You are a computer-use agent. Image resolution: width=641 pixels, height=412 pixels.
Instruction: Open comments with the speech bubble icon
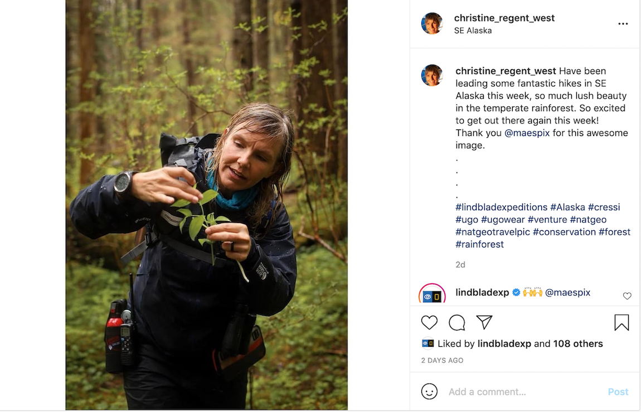[457, 322]
